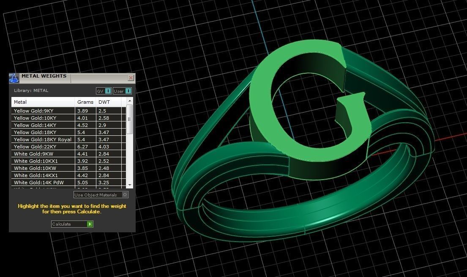
Task: Select the Yellow Gold:22KY row
Action: click(69, 147)
